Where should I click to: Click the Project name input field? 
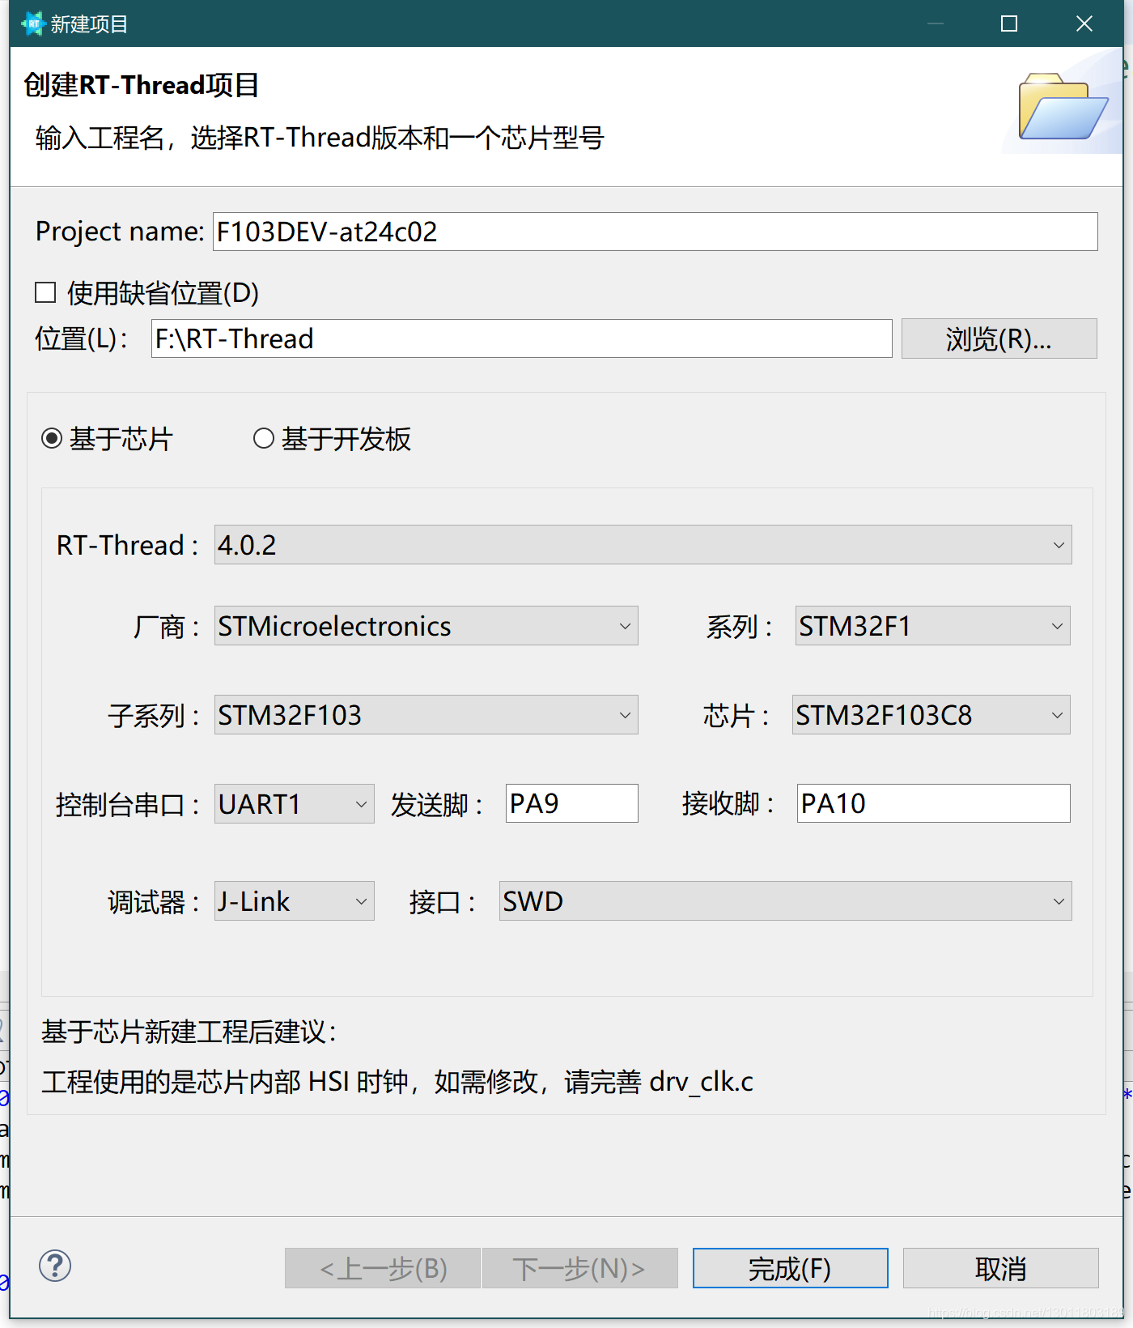pos(655,232)
